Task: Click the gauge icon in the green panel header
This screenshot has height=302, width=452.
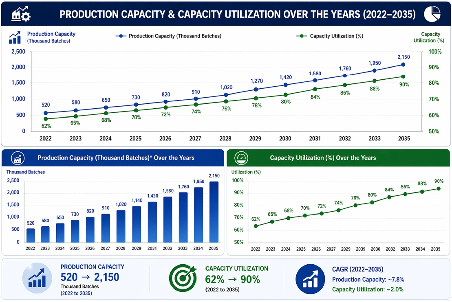Action: 241,158
